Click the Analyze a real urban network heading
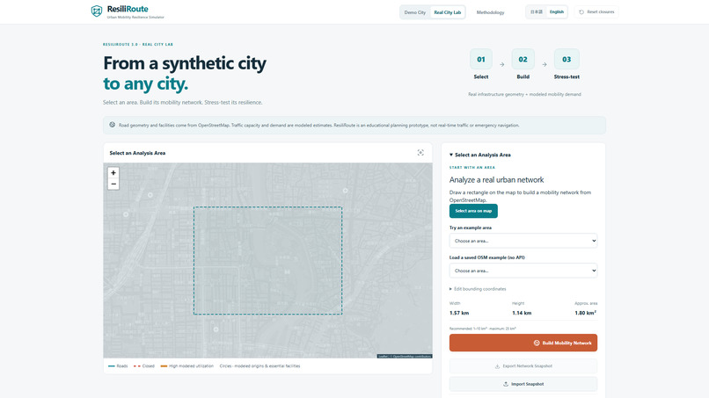Screen dimensions: 709x398 coord(496,180)
